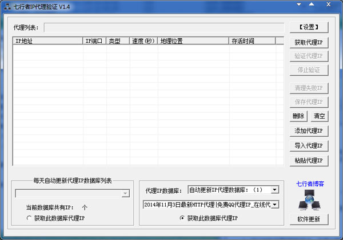Click the 清空 button
This screenshot has width=343, height=240.
coord(320,116)
